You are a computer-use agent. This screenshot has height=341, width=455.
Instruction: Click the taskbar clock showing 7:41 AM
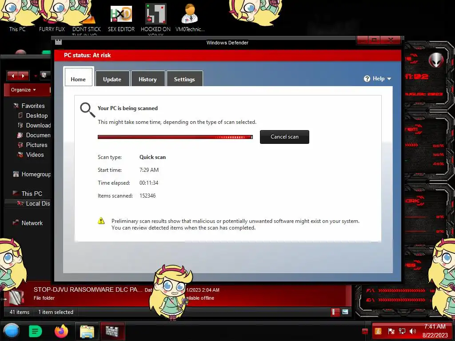click(435, 326)
